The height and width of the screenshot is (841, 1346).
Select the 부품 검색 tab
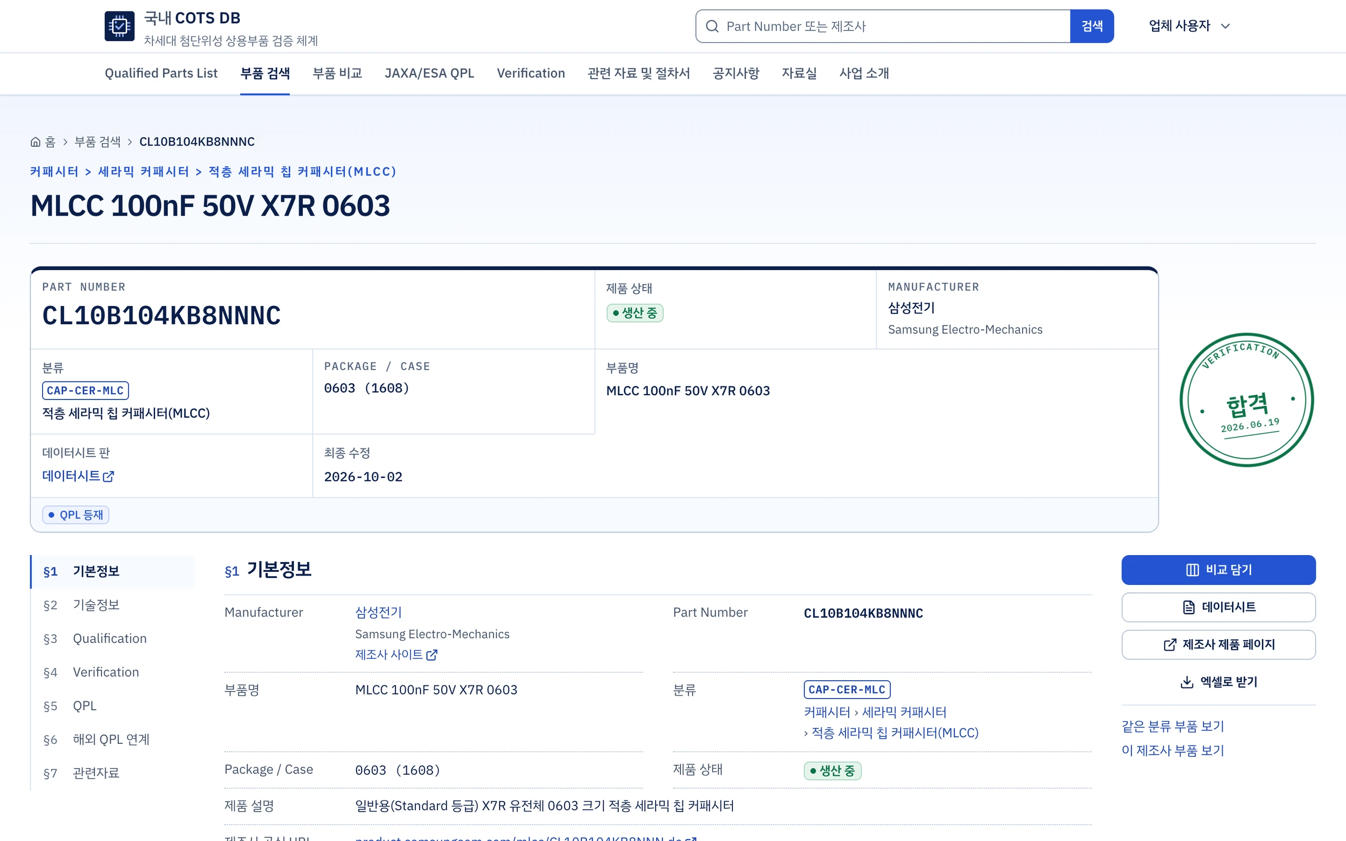point(265,73)
